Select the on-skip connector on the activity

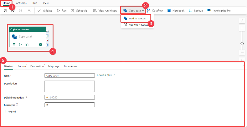48,31
